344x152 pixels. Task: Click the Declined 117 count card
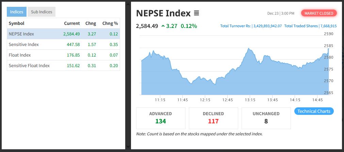(x=213, y=118)
